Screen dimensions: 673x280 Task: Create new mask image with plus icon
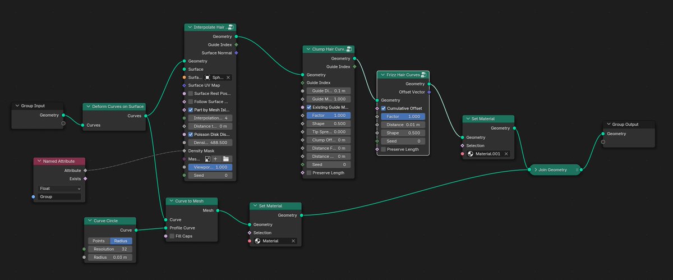pos(215,159)
